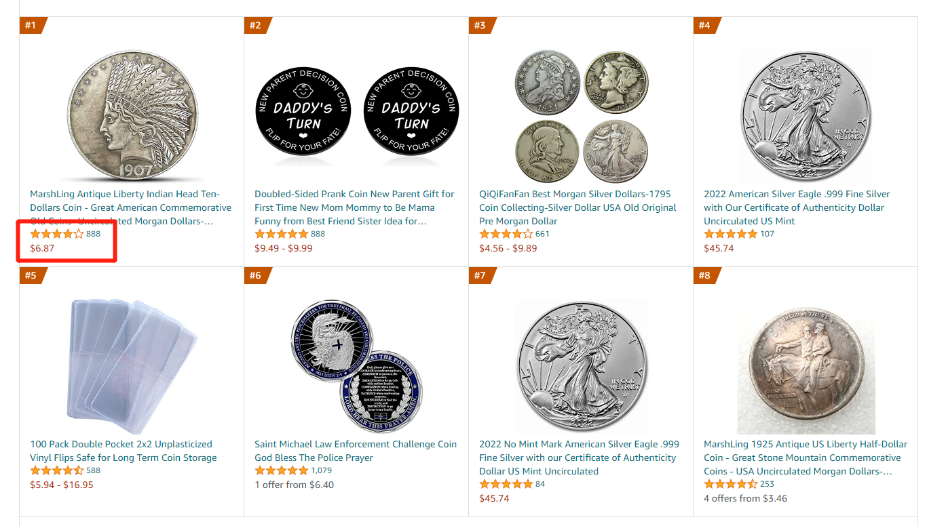This screenshot has width=927, height=526.
Task: Click star rating of the #1 Indian Head coin
Action: point(57,234)
